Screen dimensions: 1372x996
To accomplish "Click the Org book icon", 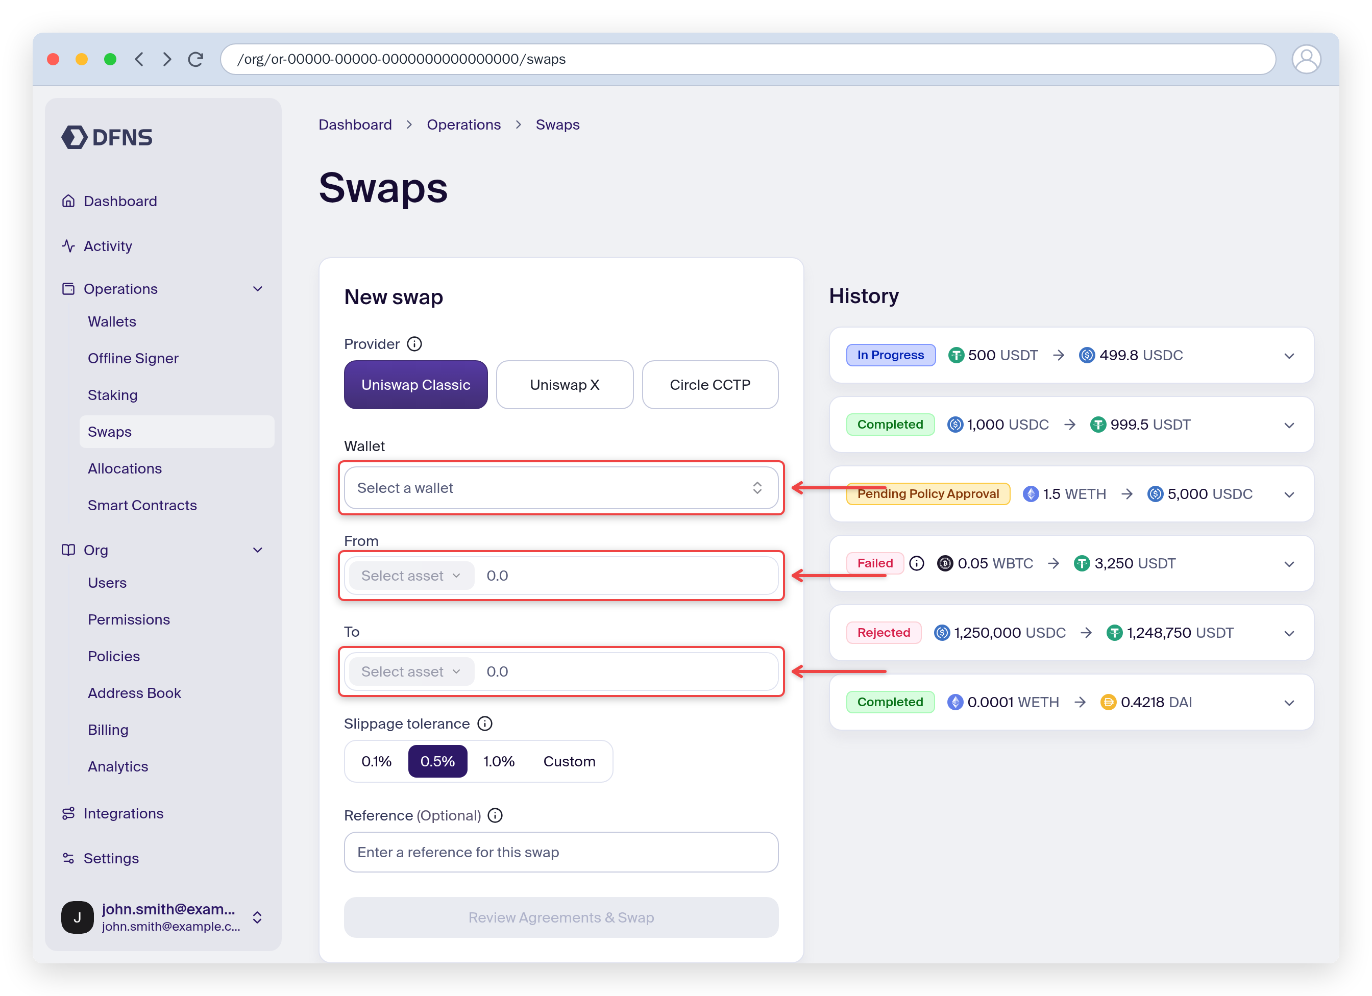I will pos(68,550).
